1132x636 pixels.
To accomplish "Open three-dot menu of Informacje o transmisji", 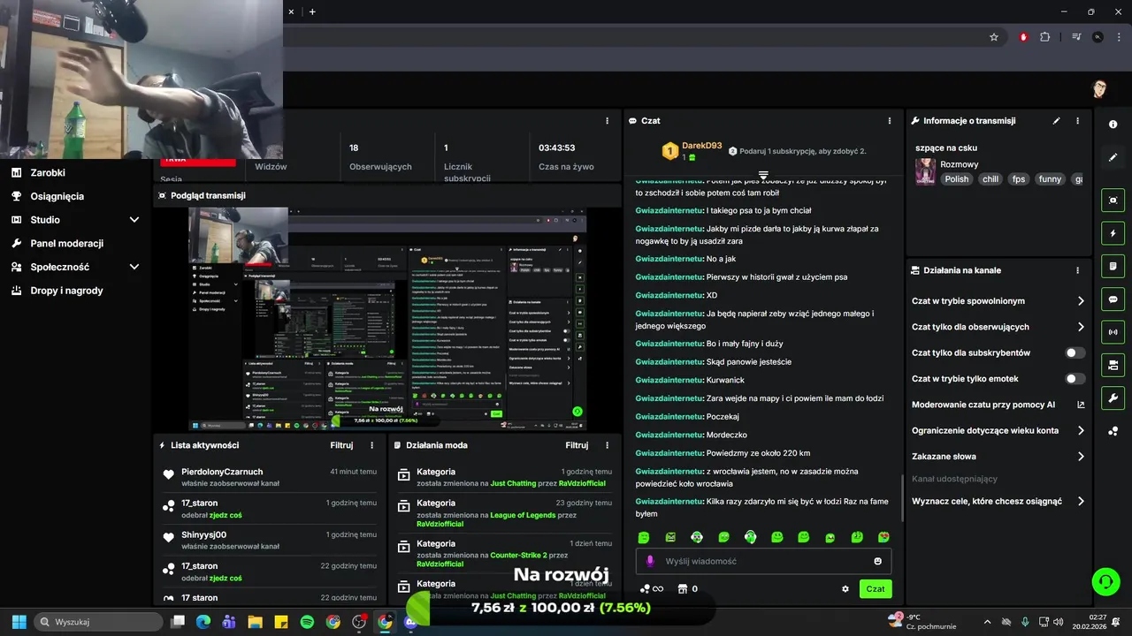I will pyautogui.click(x=1077, y=121).
